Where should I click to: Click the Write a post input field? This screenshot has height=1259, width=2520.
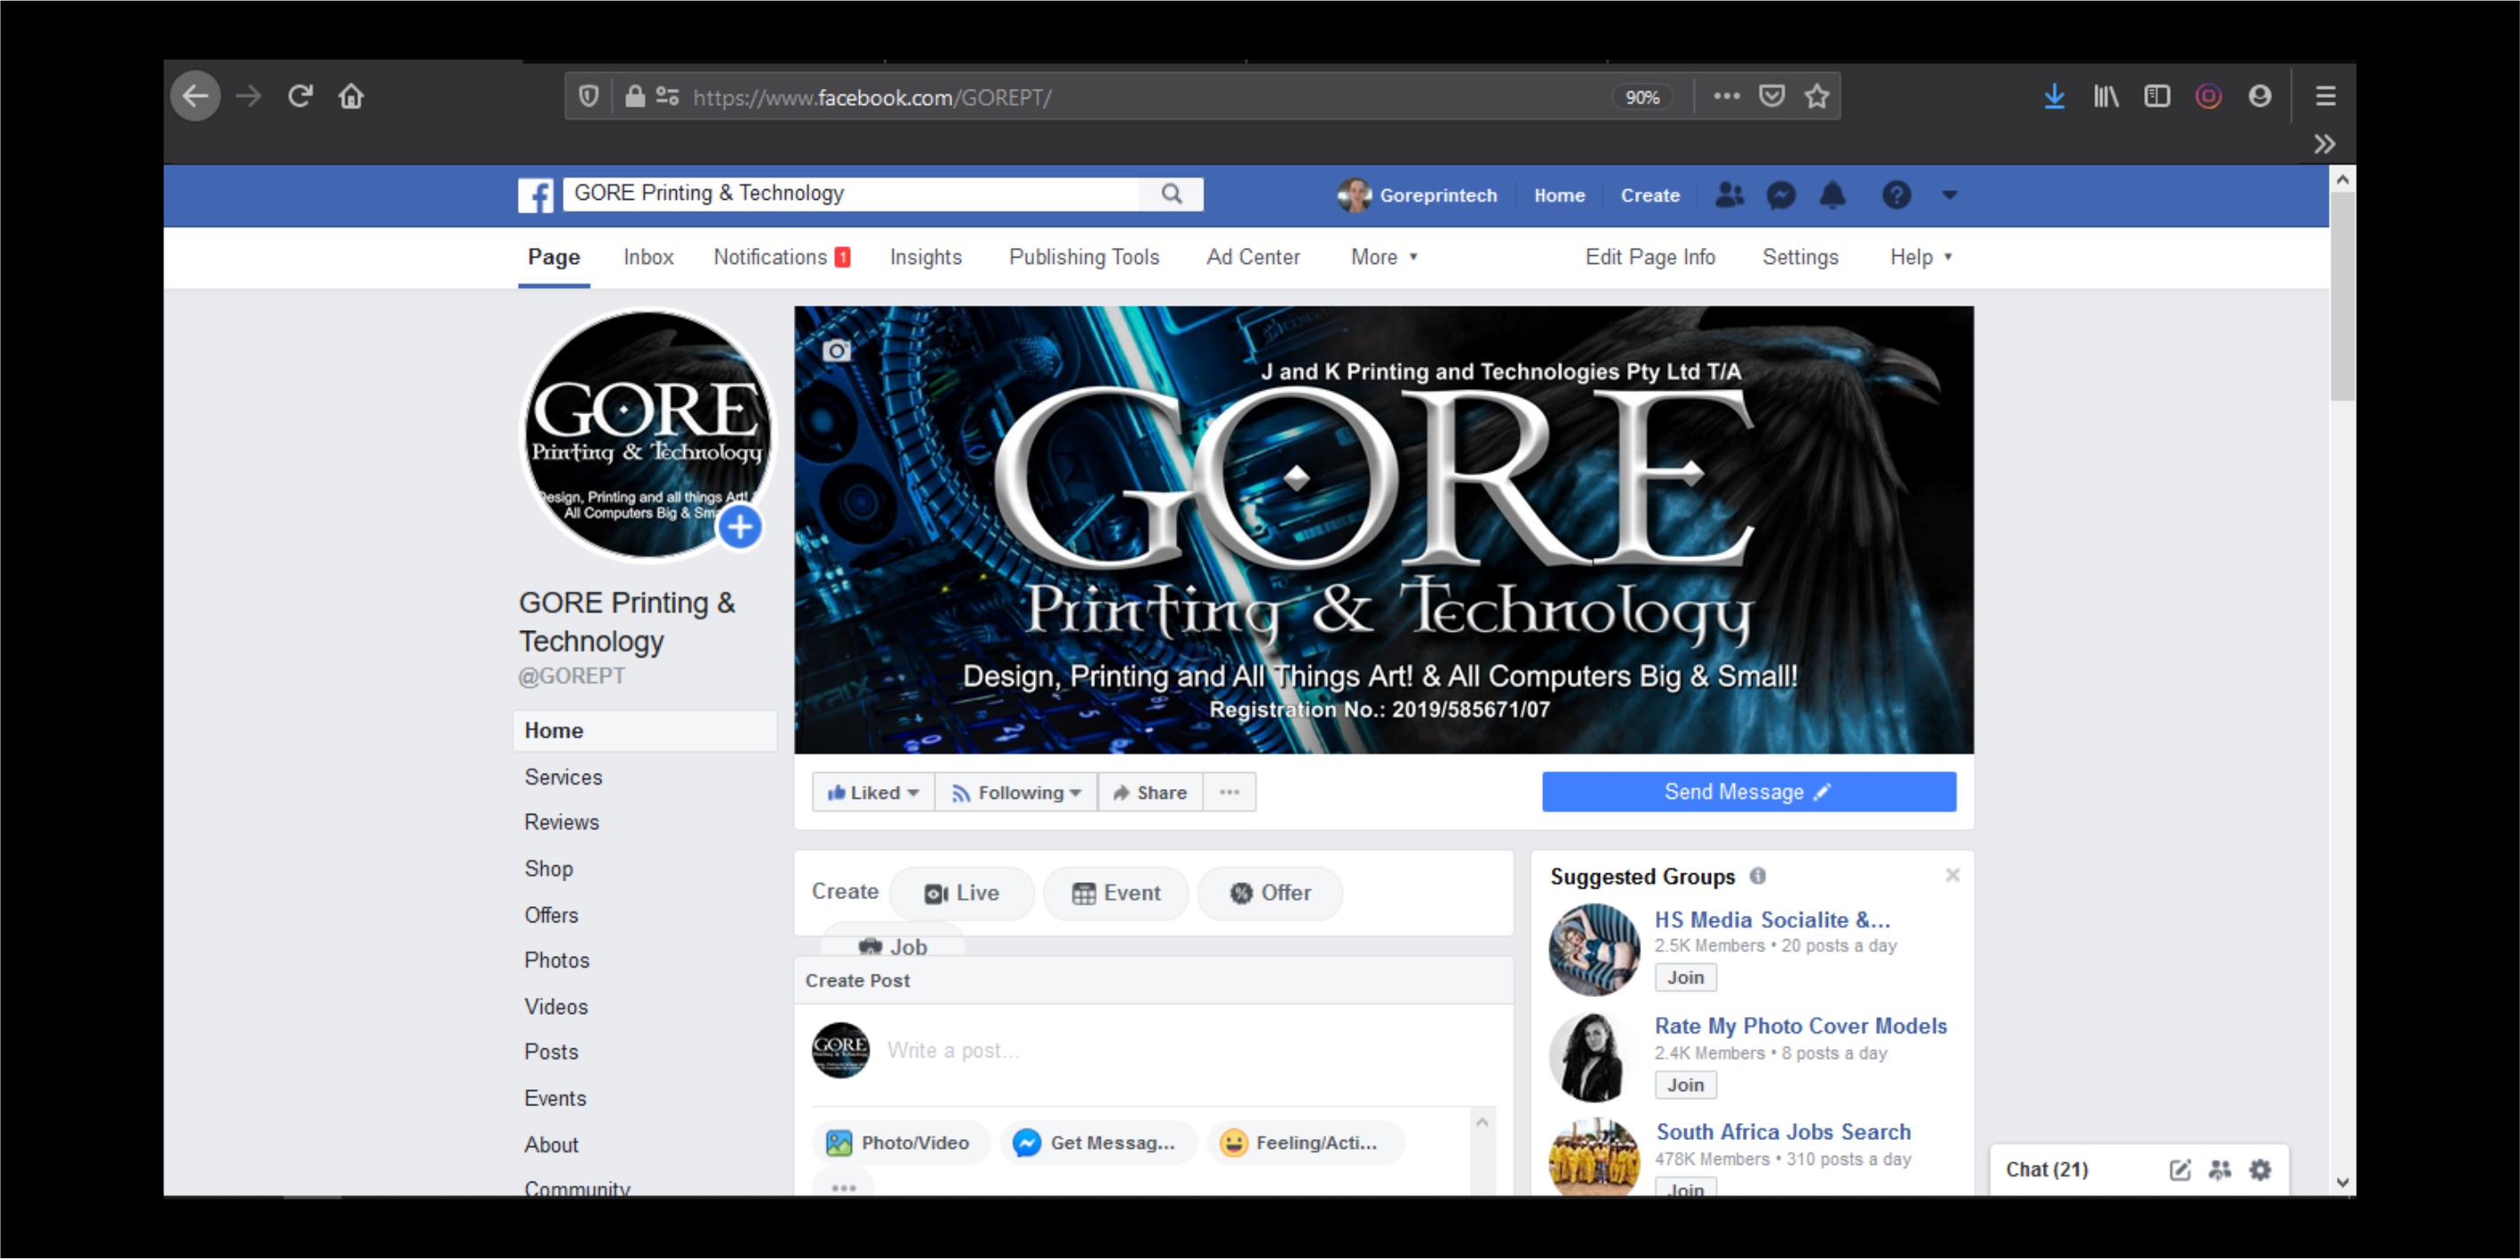(1174, 1050)
